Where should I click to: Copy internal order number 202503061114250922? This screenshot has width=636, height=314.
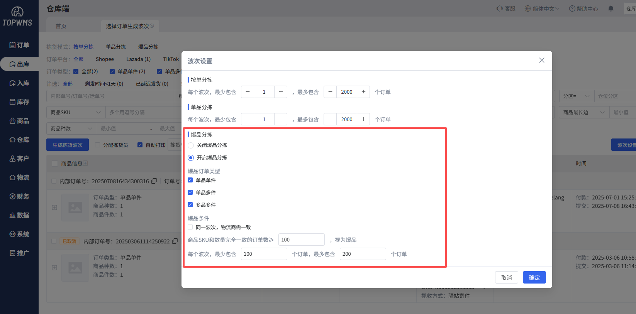[x=175, y=241]
